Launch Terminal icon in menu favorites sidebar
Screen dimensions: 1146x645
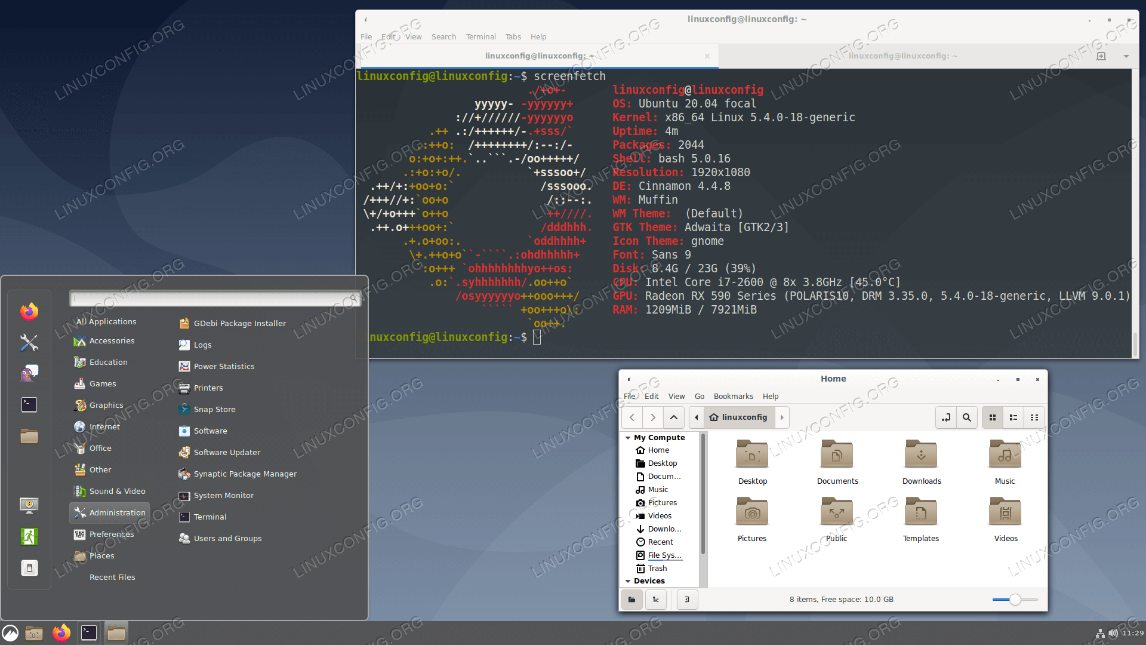(x=29, y=404)
